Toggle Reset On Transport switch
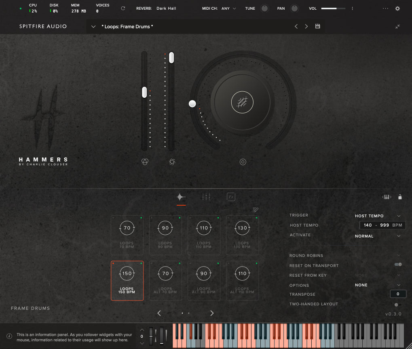412x349 pixels. 398,265
